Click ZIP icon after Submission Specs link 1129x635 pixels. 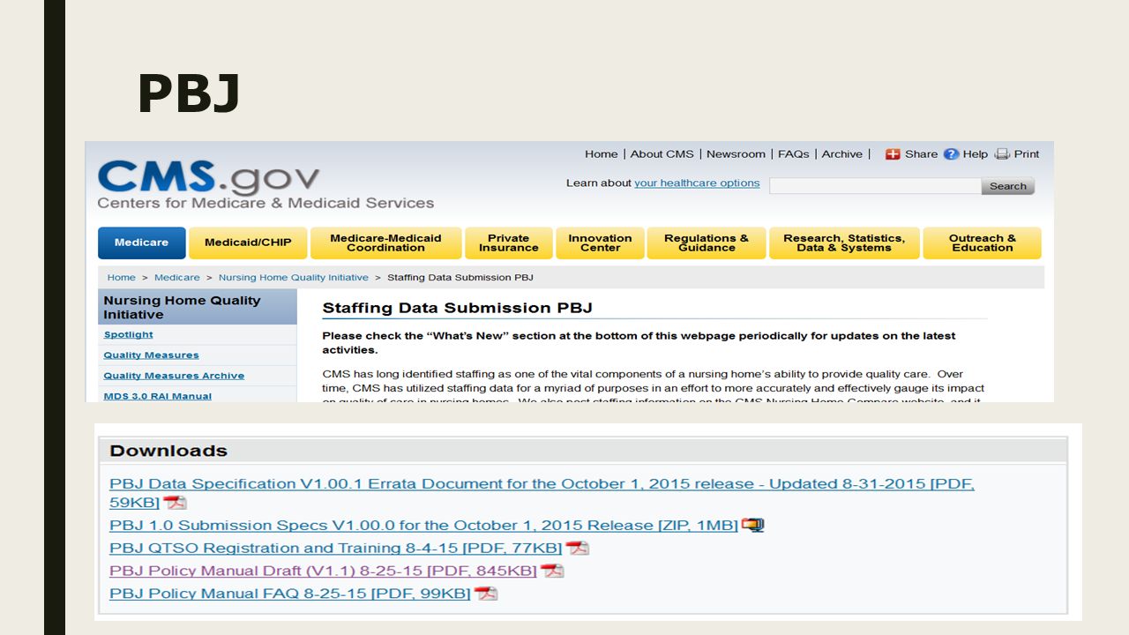752,525
